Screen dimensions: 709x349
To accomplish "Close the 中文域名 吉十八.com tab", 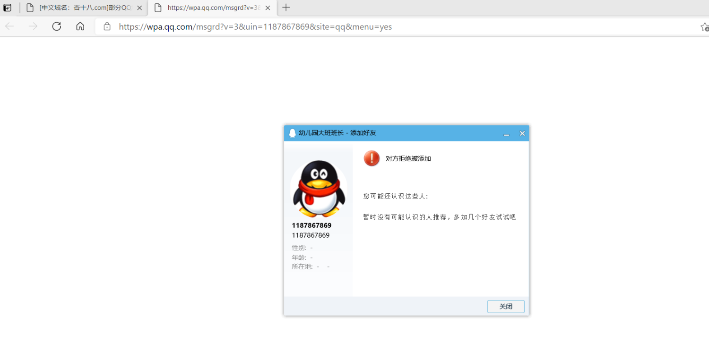I will point(139,8).
